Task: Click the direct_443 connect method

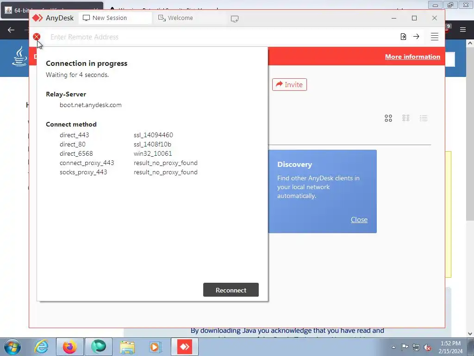Action: coord(75,135)
